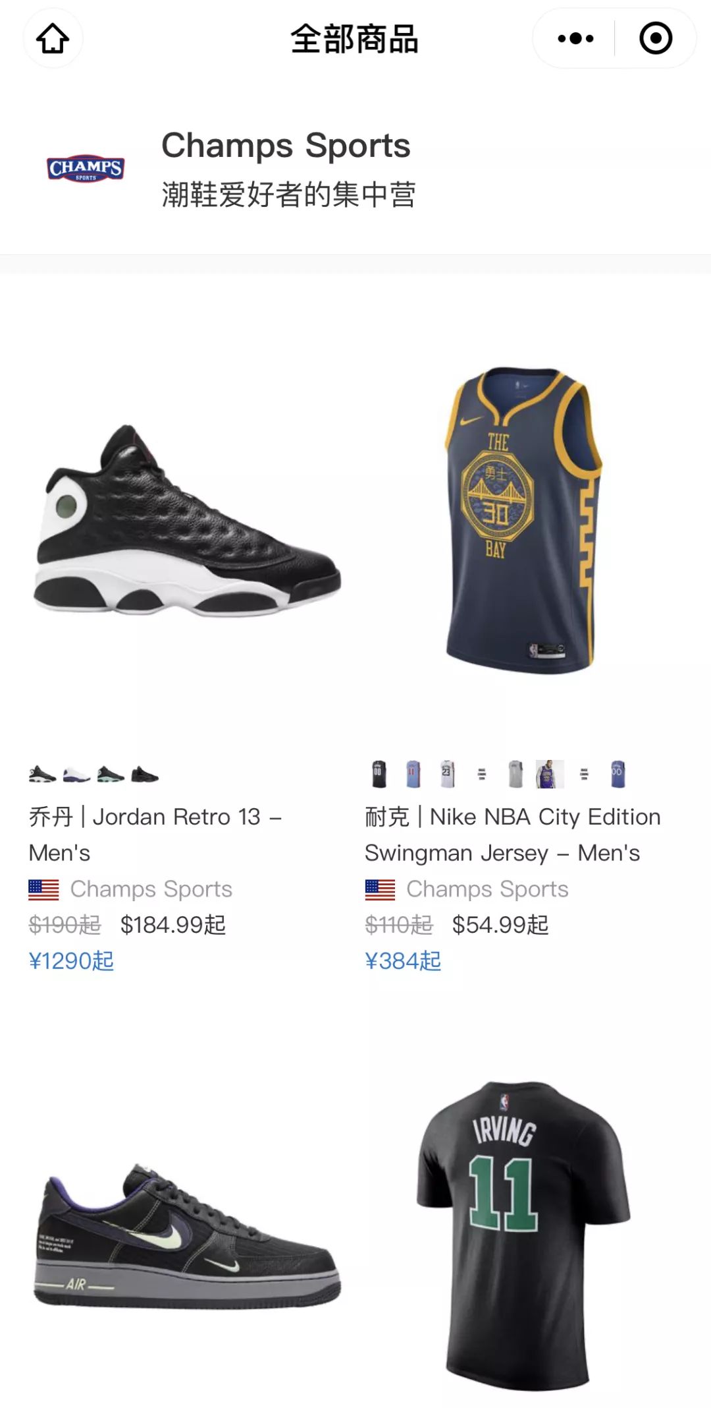Choose the black number 00 jersey variant
Image resolution: width=711 pixels, height=1408 pixels.
(379, 774)
